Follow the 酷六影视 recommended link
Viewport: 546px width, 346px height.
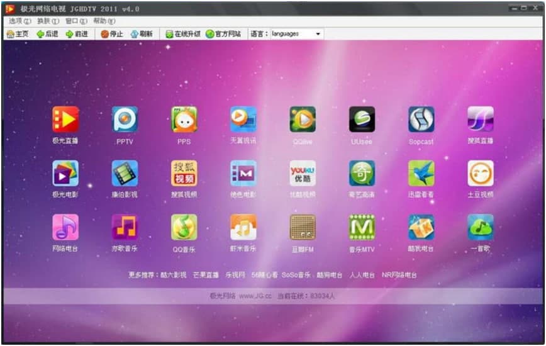tap(174, 275)
